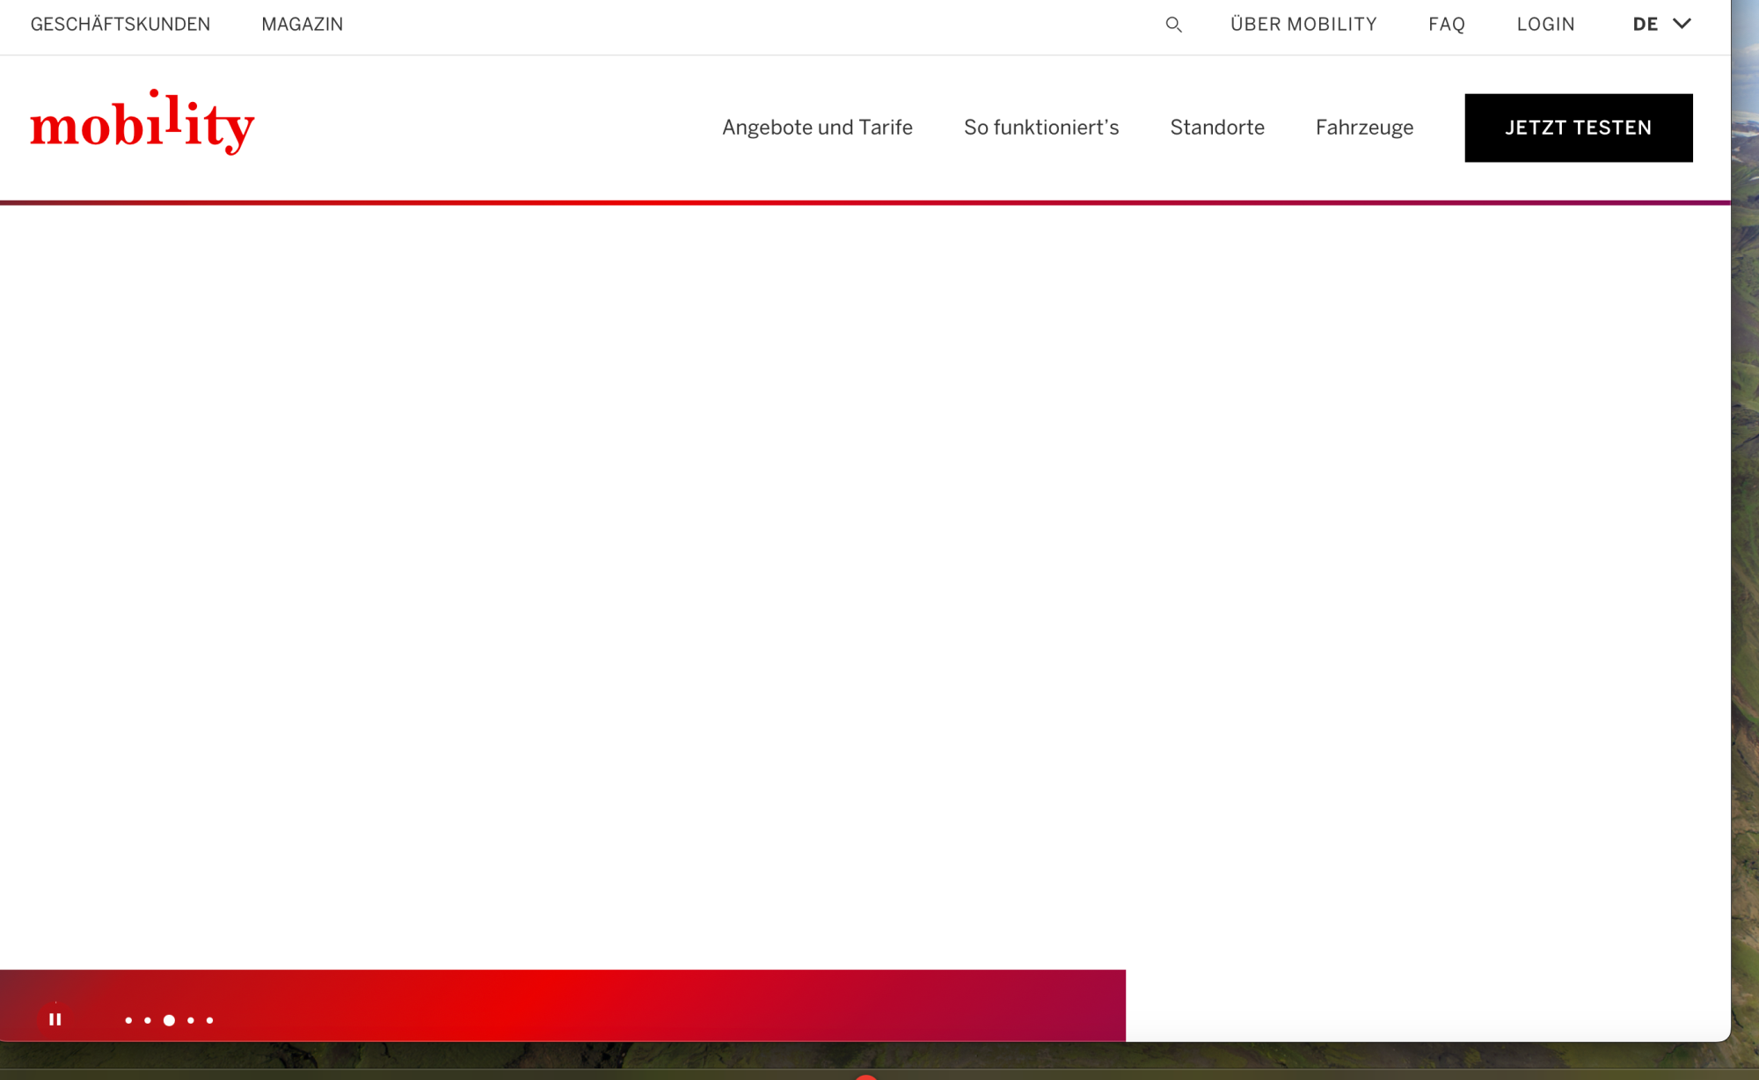Open the FAQ page
Viewport: 1759px width, 1080px height.
pyautogui.click(x=1447, y=24)
